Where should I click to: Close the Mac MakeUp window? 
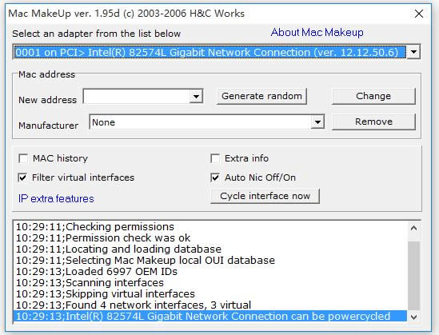[x=419, y=14]
